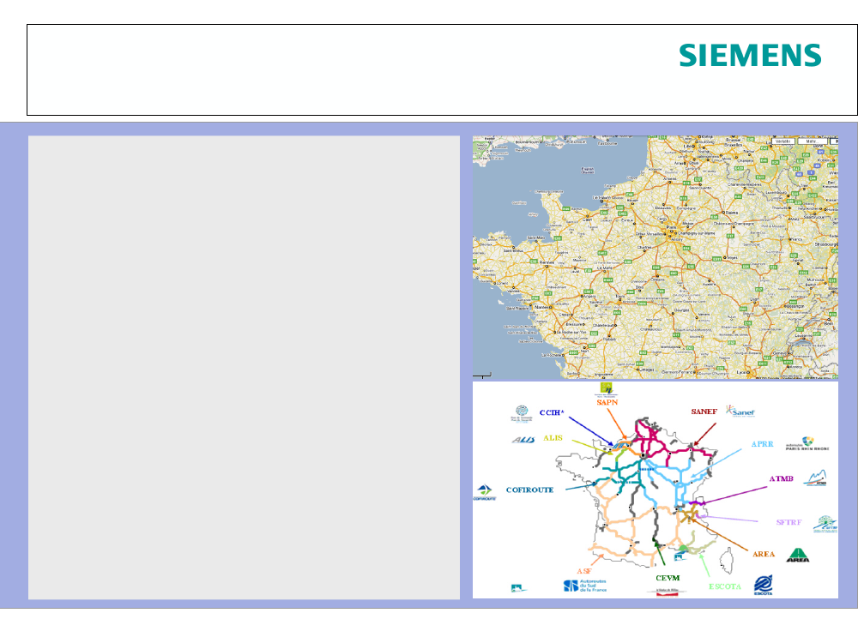Click the peach ASF label
The width and height of the screenshot is (858, 643).
pos(583,571)
